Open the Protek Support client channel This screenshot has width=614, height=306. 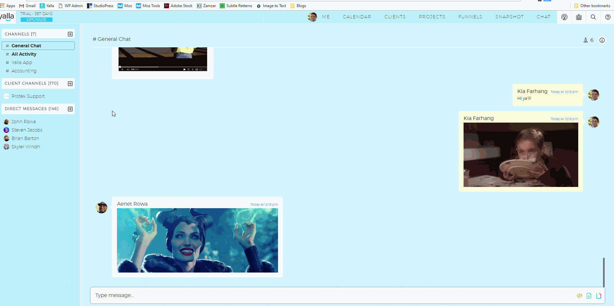28,96
